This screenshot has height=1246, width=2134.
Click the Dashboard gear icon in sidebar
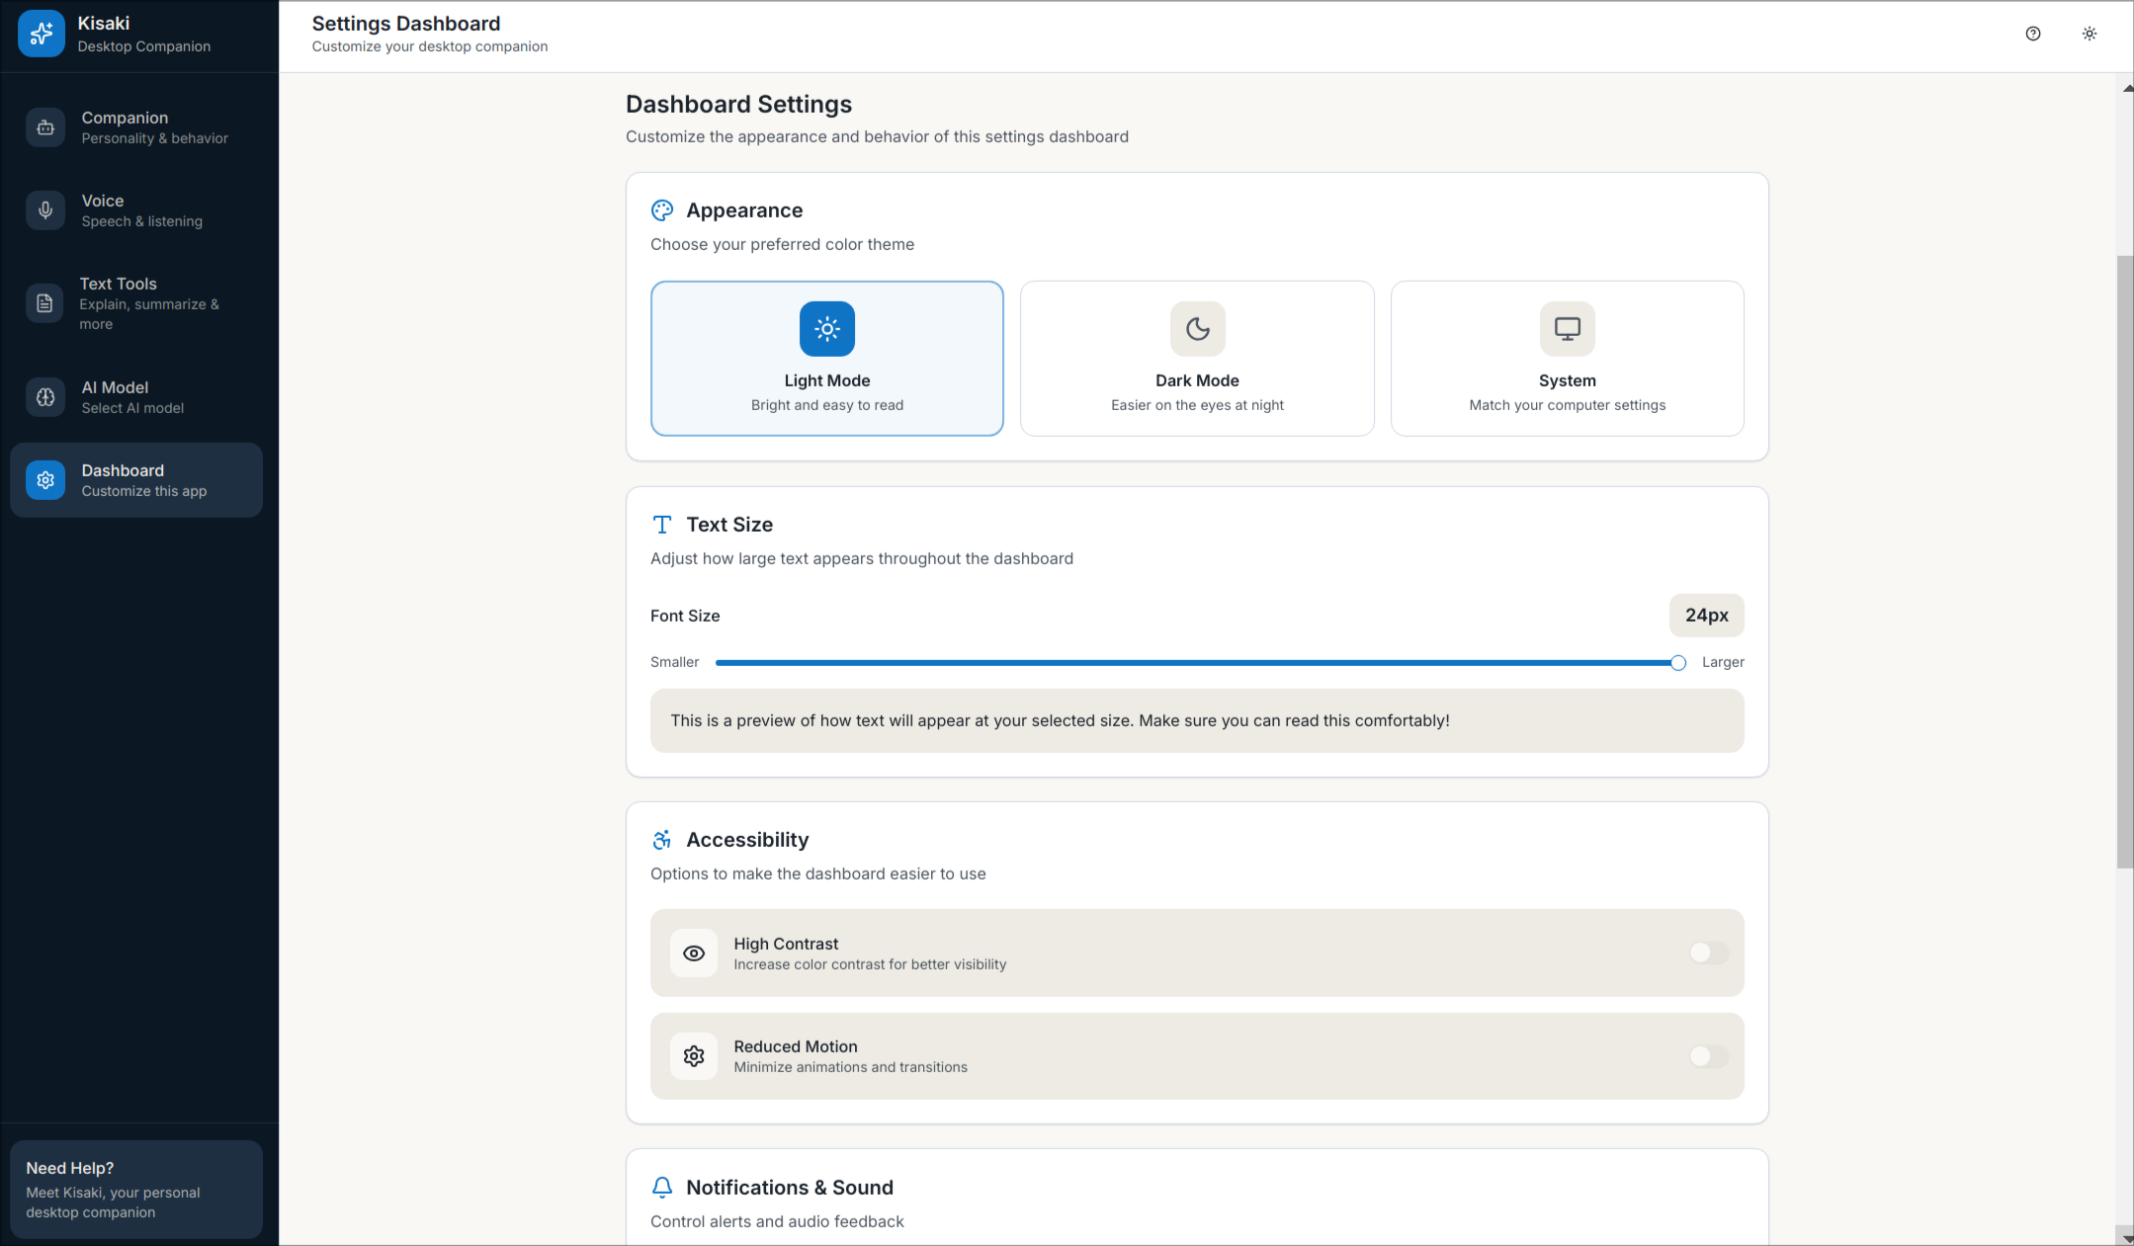click(45, 480)
